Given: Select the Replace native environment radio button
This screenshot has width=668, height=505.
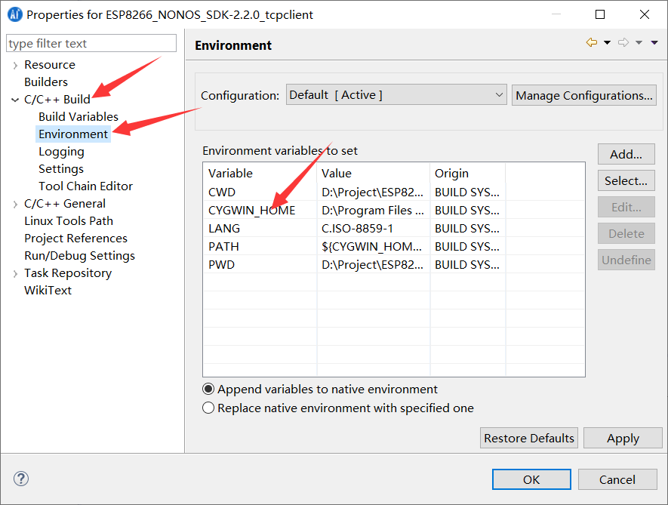Looking at the screenshot, I should (208, 408).
